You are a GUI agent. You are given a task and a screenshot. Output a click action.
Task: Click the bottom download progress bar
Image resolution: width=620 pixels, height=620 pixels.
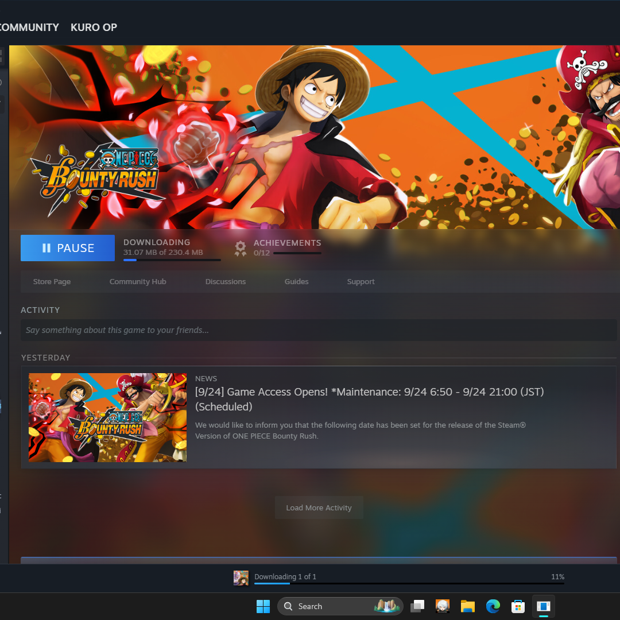tap(409, 583)
